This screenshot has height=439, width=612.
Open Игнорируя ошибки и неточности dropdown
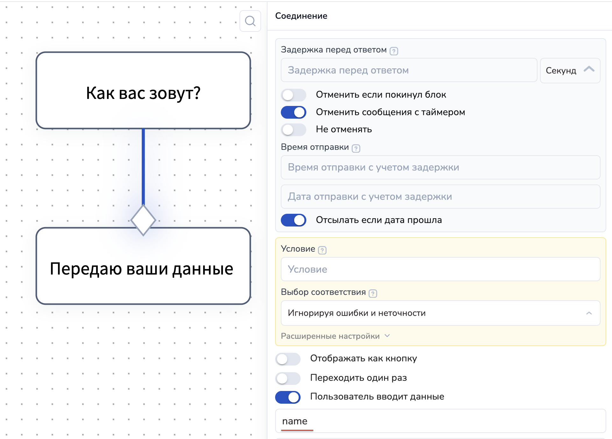440,313
